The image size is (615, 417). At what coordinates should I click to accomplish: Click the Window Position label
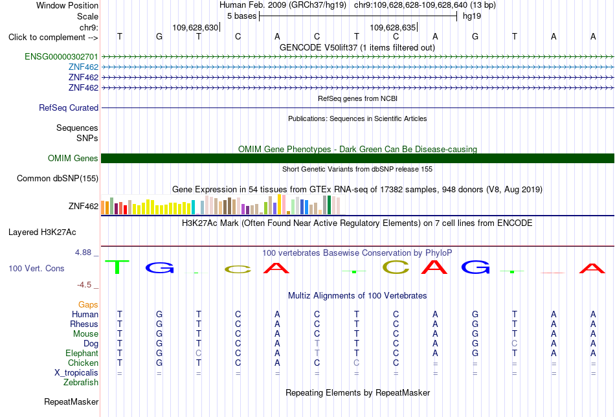67,5
